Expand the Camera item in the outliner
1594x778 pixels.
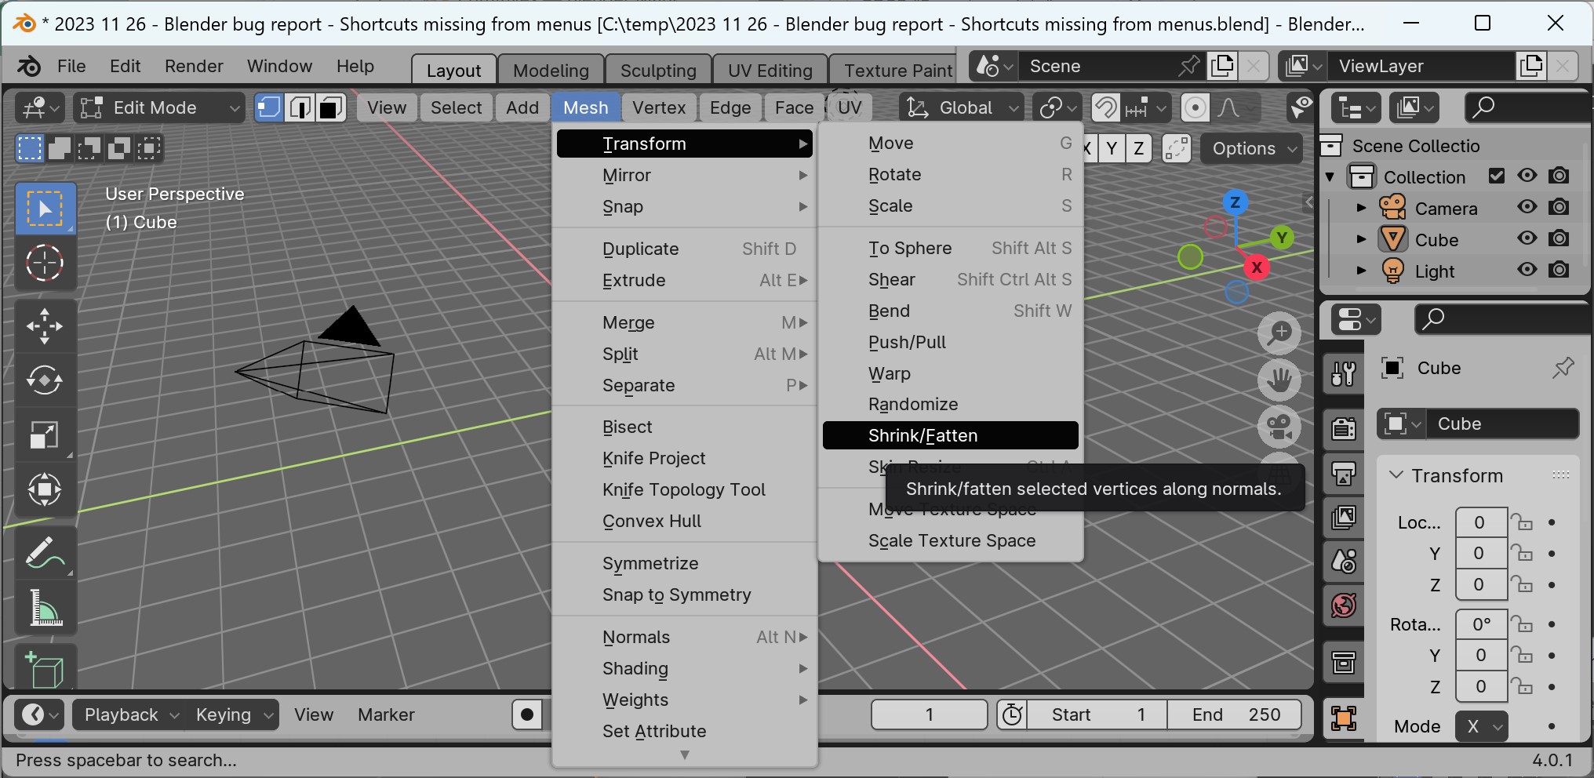coord(1361,208)
